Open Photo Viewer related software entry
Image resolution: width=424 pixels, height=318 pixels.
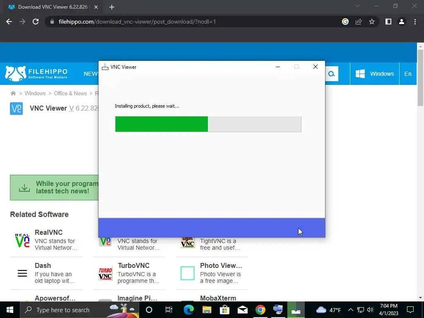(x=212, y=273)
